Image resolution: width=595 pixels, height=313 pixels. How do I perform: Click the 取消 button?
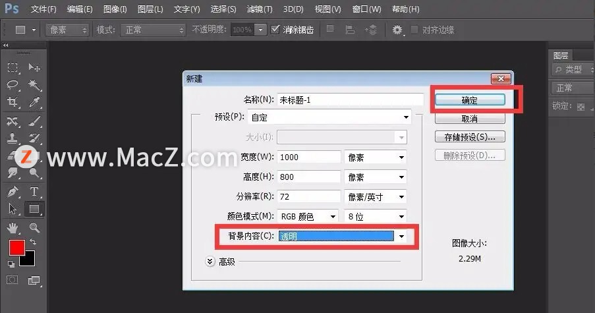470,119
